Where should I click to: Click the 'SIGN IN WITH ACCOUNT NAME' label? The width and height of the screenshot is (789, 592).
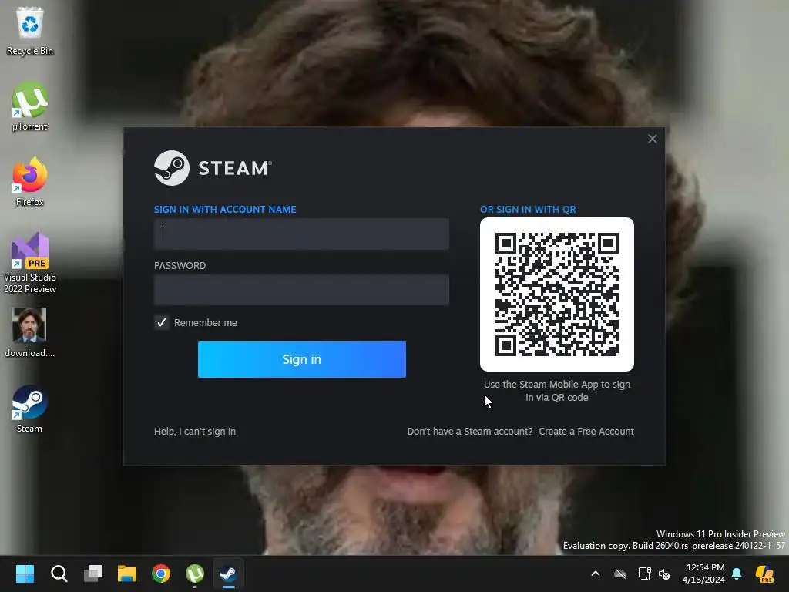click(225, 210)
